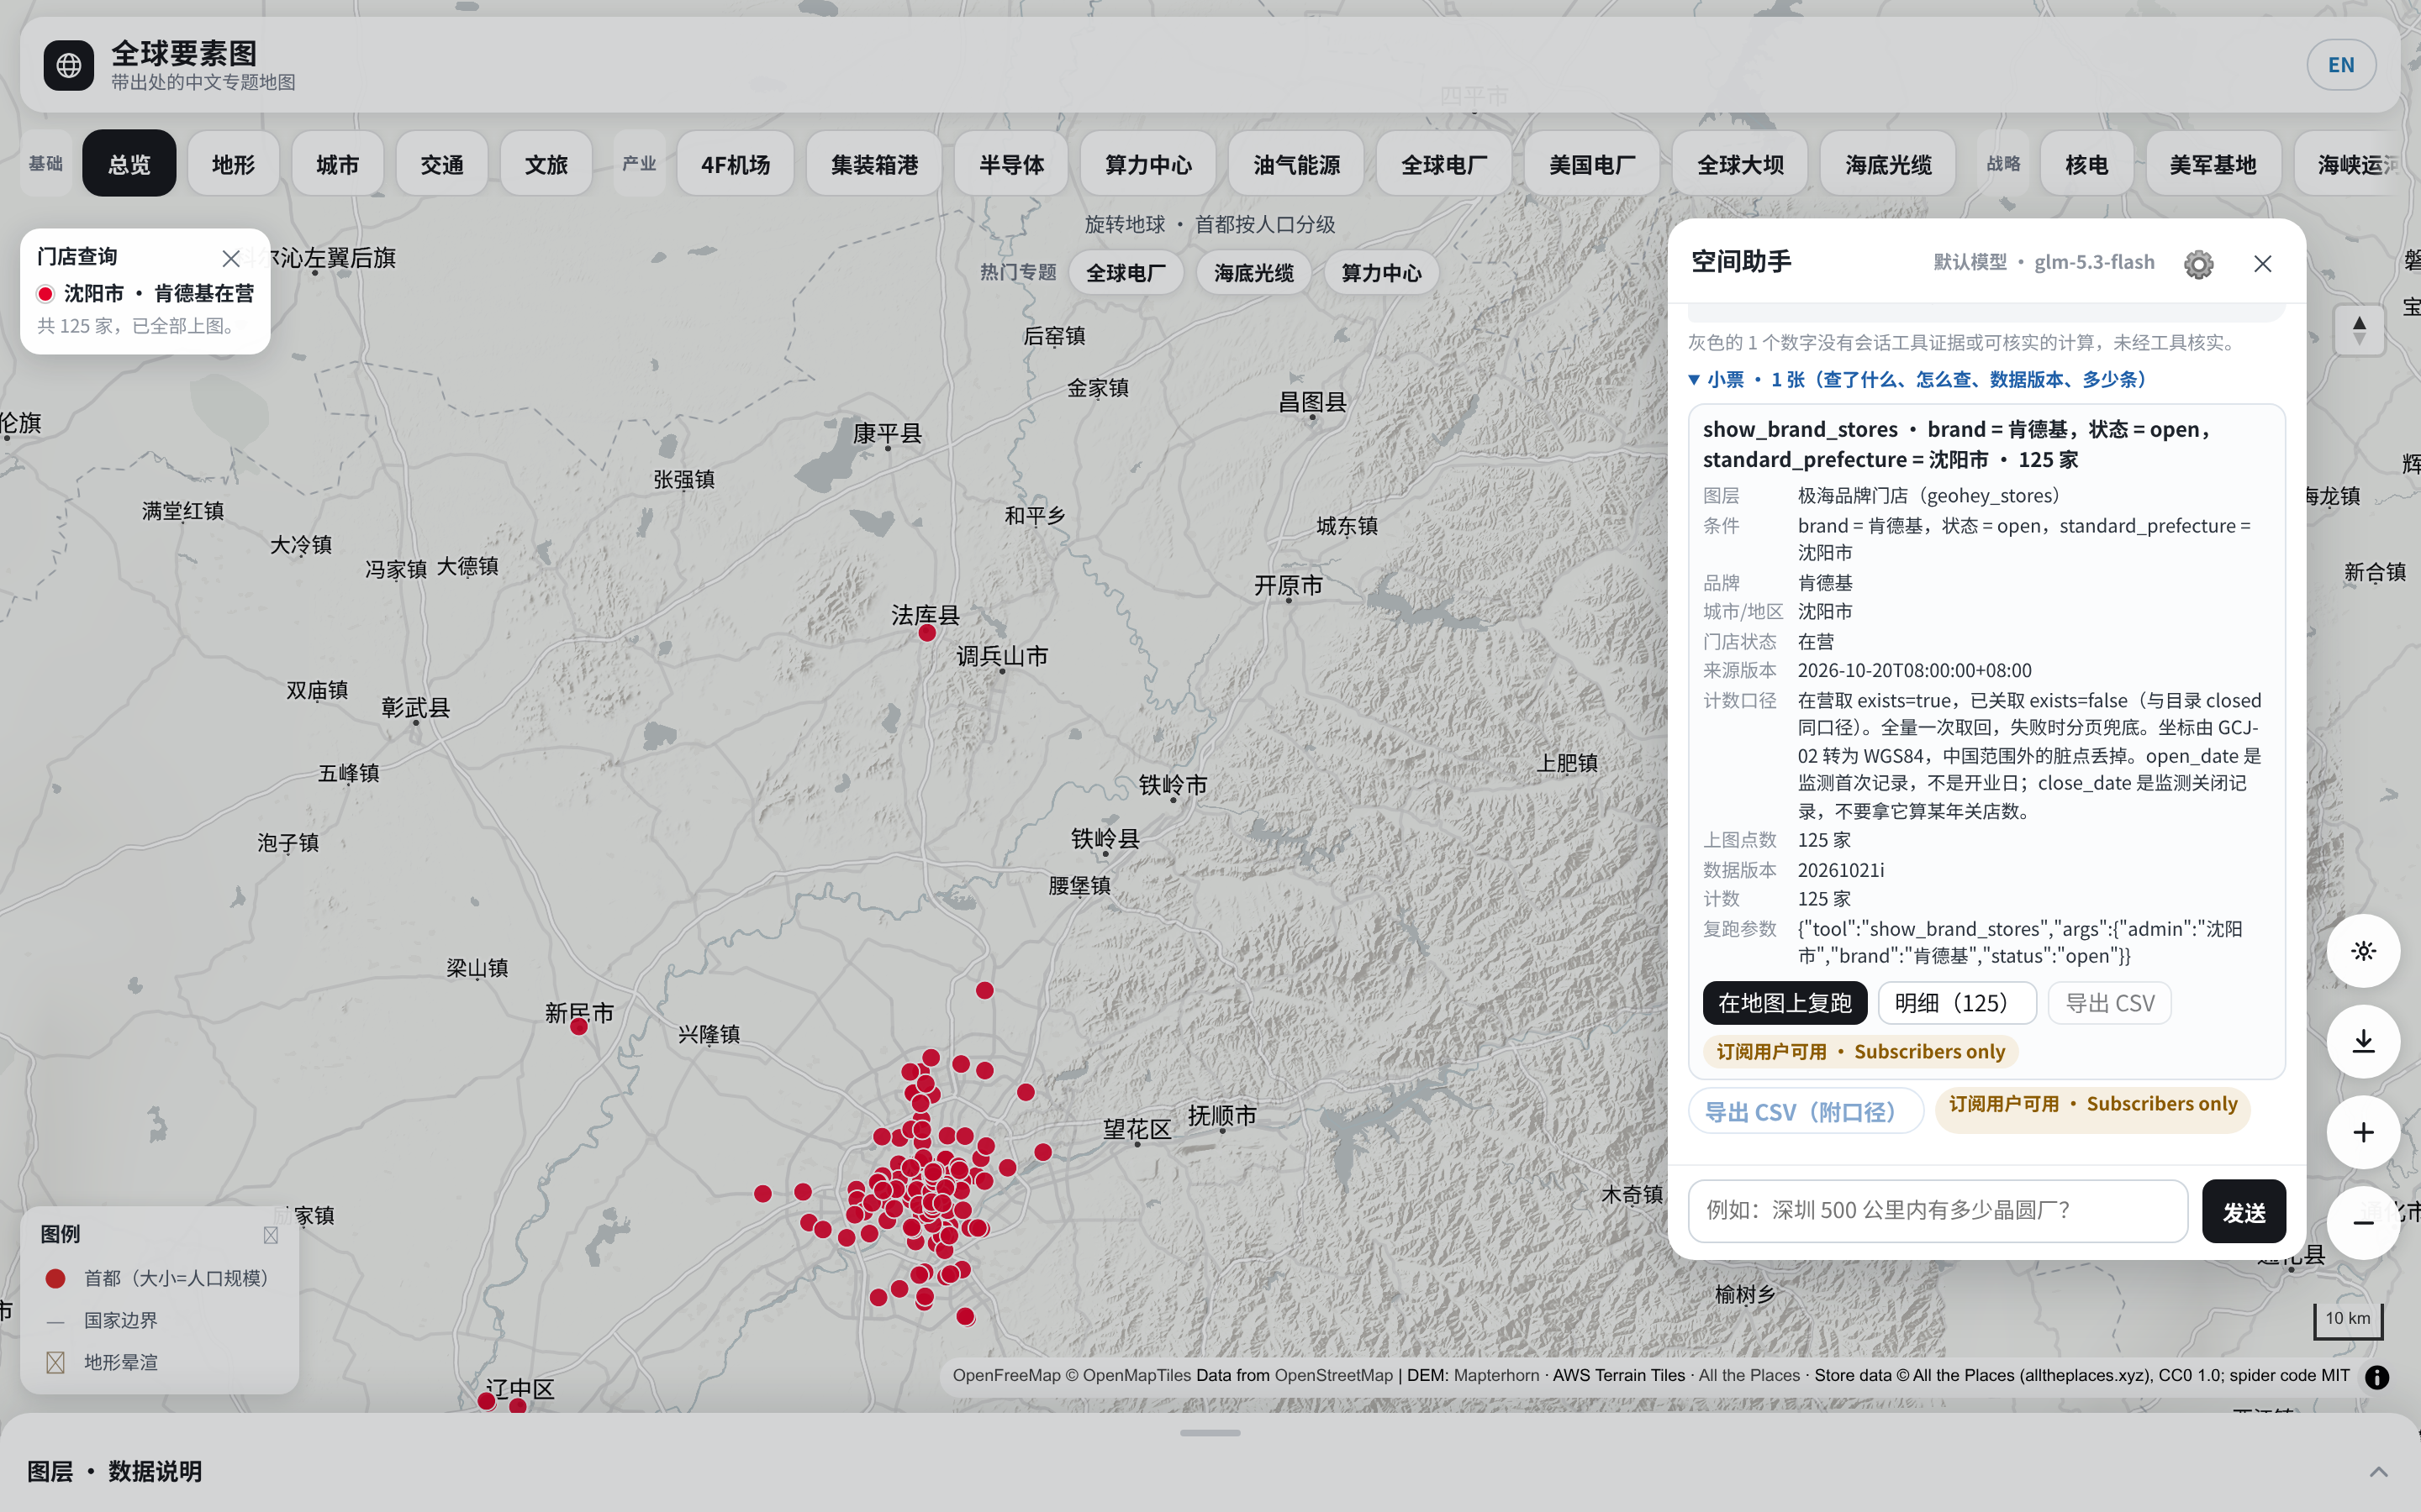Select the 总览 tab
Viewport: 2421px width, 1512px height.
pos(129,164)
